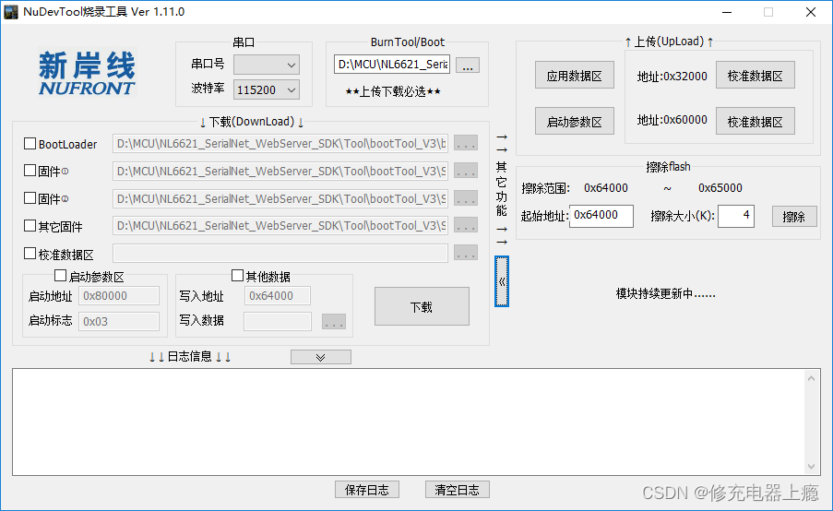The image size is (833, 511).
Task: Click the empty 校准数据区 path field
Action: (x=280, y=254)
